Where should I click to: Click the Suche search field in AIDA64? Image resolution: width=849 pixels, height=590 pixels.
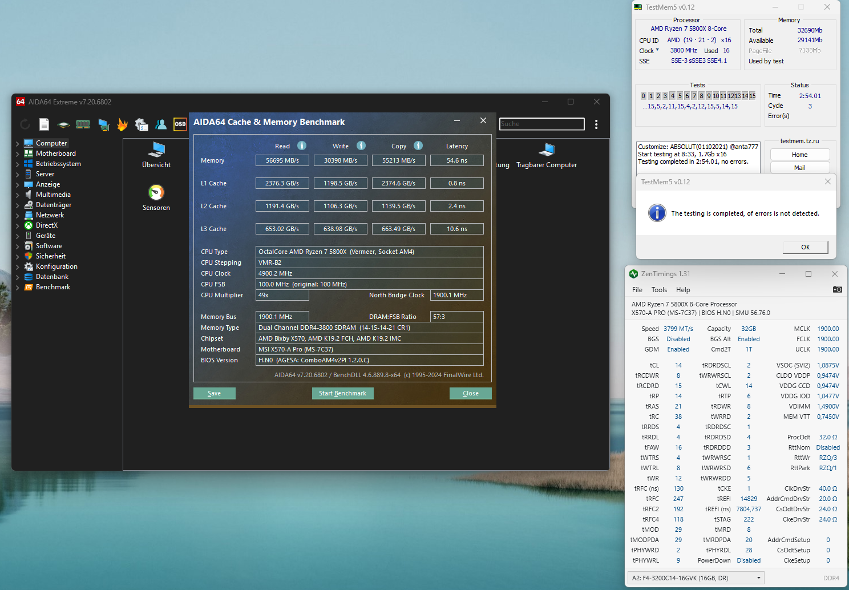pos(542,124)
